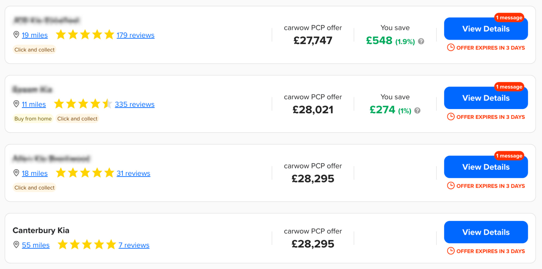Click the location pin for the 11 miles dealer
The height and width of the screenshot is (269, 542).
click(x=16, y=104)
